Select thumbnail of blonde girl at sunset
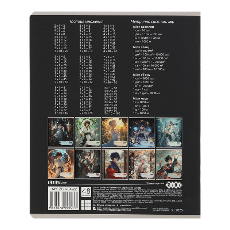 (115, 132)
